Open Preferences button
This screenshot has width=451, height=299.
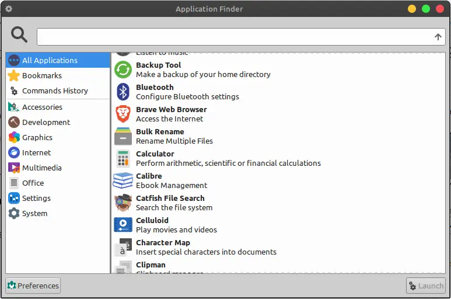pyautogui.click(x=33, y=286)
